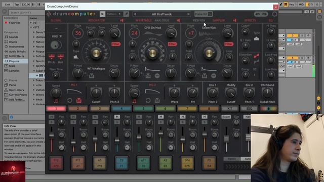Screen dimensions: 324x182
Task: Click the Sampler envelope minus icon
Action: [x=214, y=76]
